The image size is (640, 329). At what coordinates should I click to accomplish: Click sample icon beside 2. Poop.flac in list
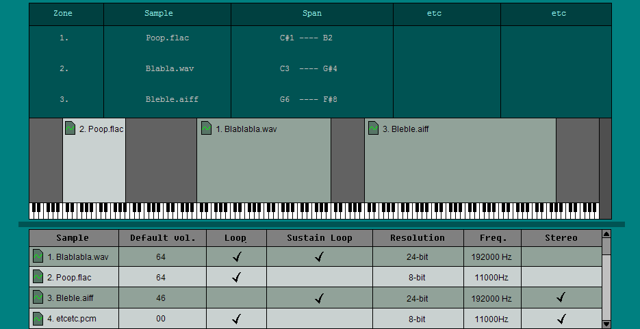coord(38,277)
